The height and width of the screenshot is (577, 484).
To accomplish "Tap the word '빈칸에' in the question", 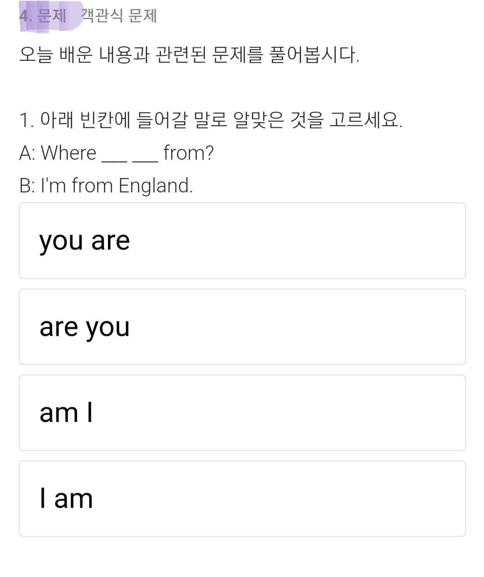I will pos(105,120).
